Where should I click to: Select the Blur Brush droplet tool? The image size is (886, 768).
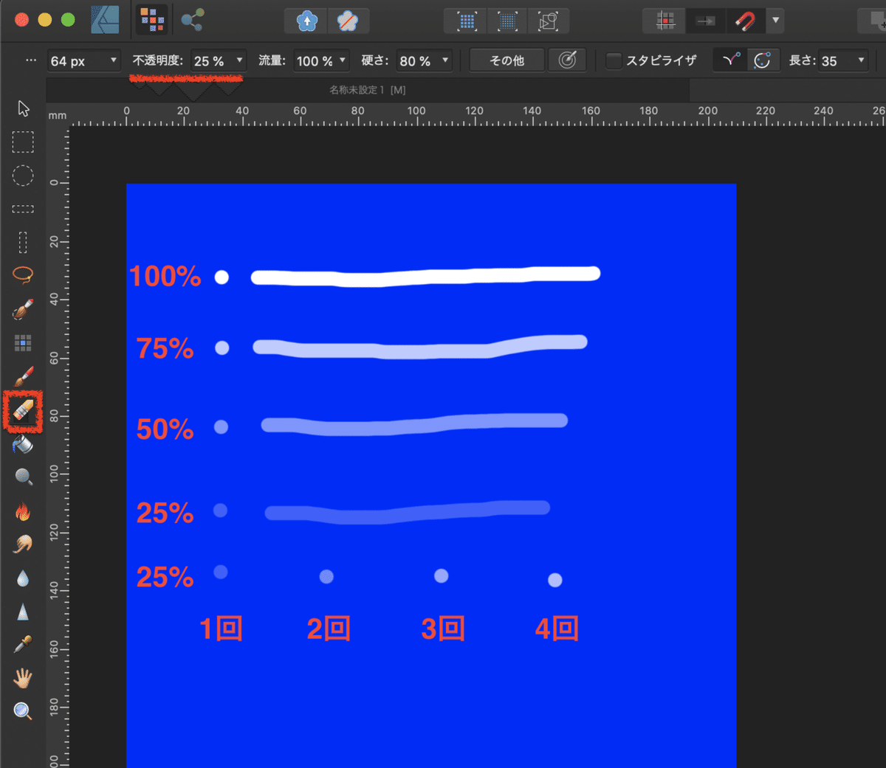(x=23, y=578)
